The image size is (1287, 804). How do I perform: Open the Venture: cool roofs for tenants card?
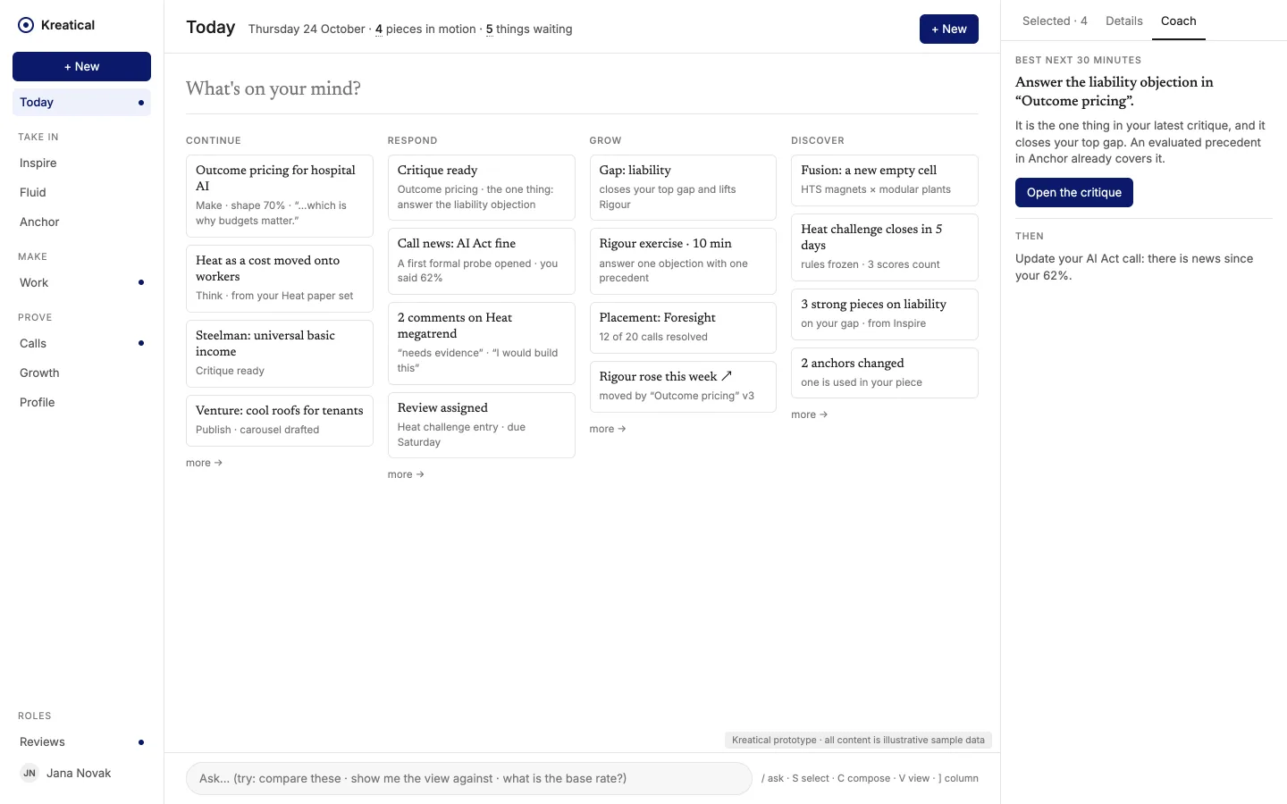pyautogui.click(x=280, y=421)
